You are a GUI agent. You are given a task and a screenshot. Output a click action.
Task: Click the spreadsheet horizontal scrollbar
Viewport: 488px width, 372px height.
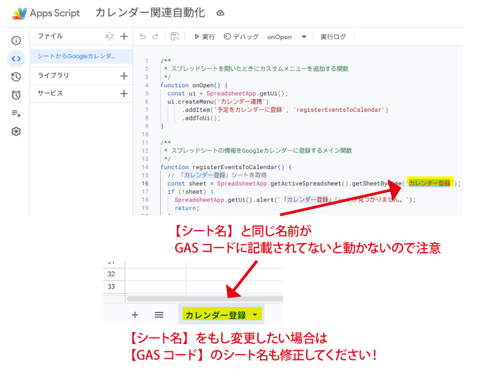click(199, 298)
